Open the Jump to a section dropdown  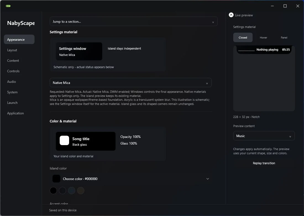tap(133, 22)
